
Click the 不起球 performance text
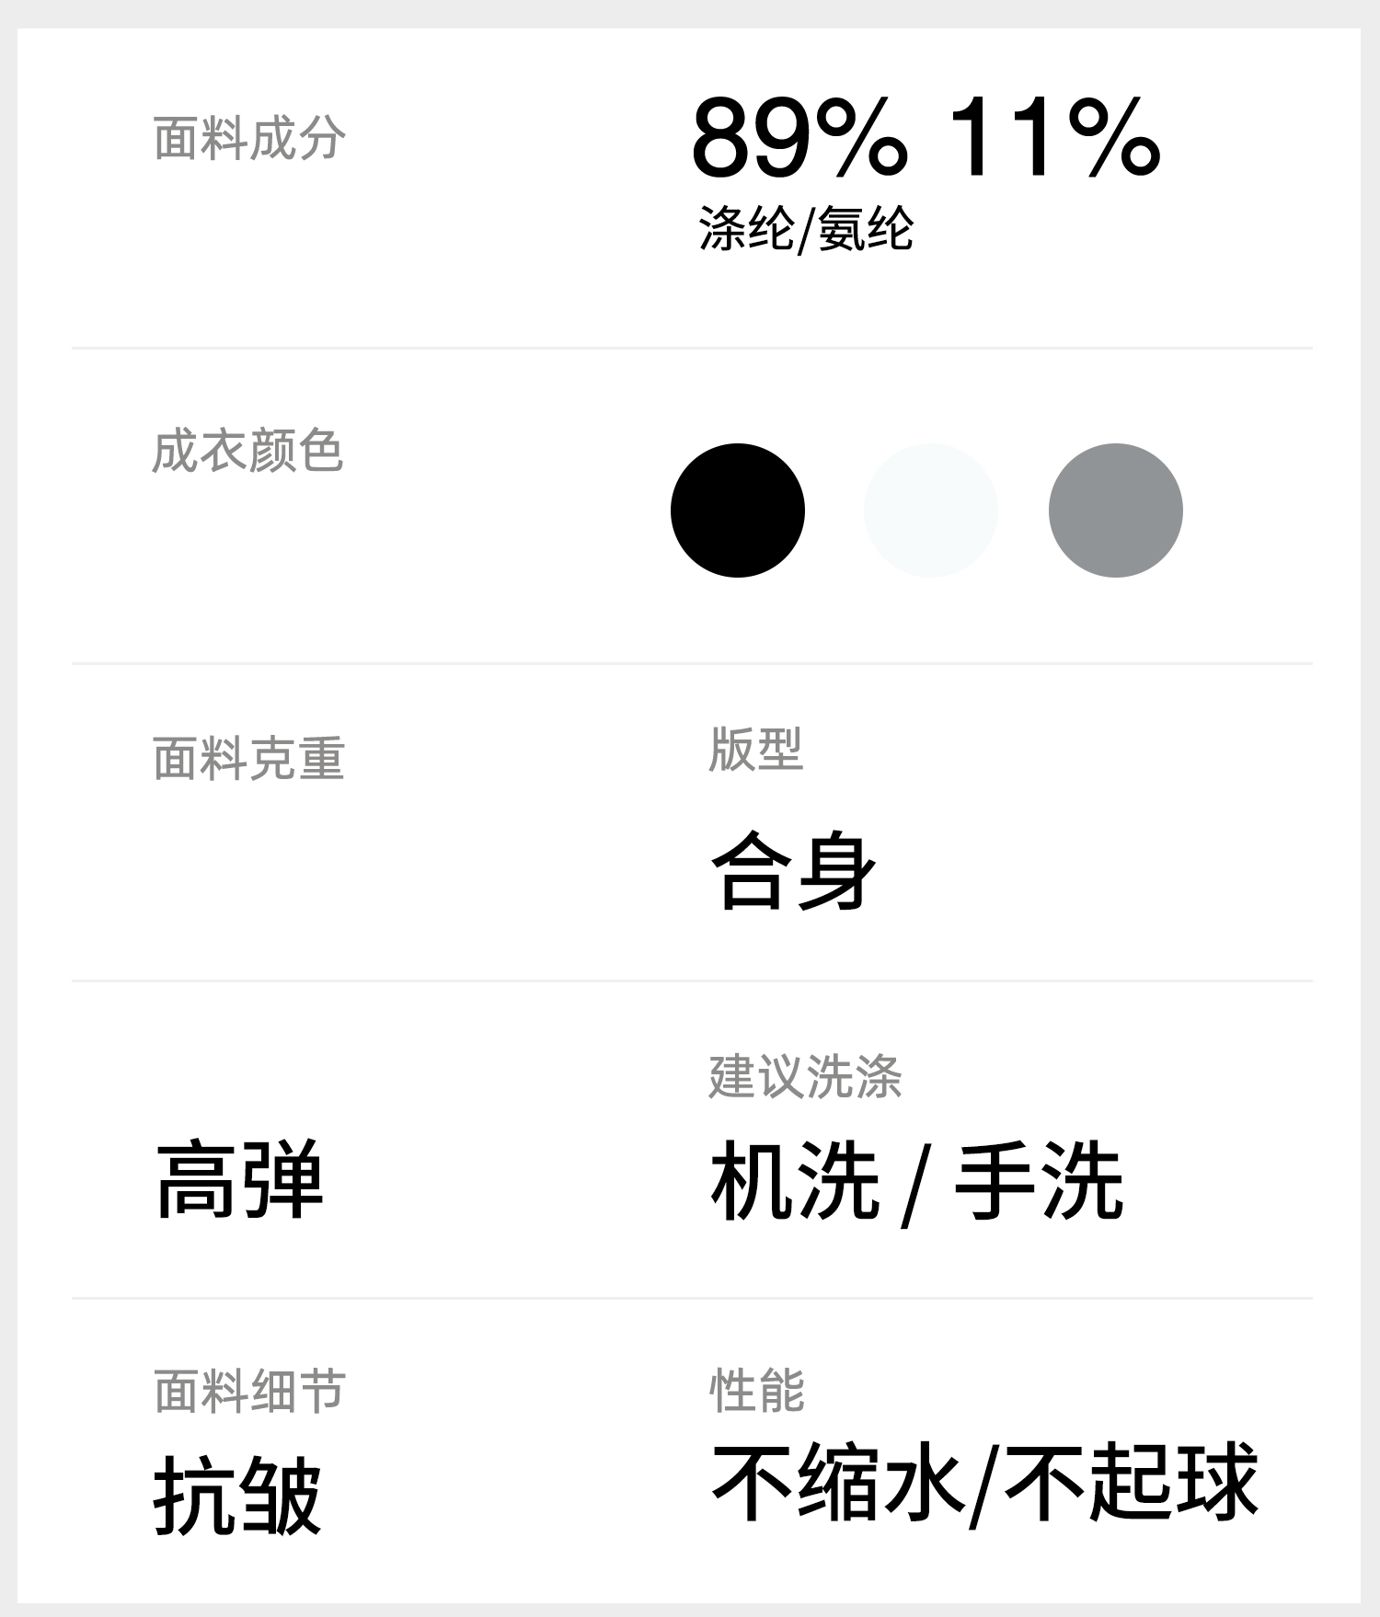[x=1131, y=1482]
